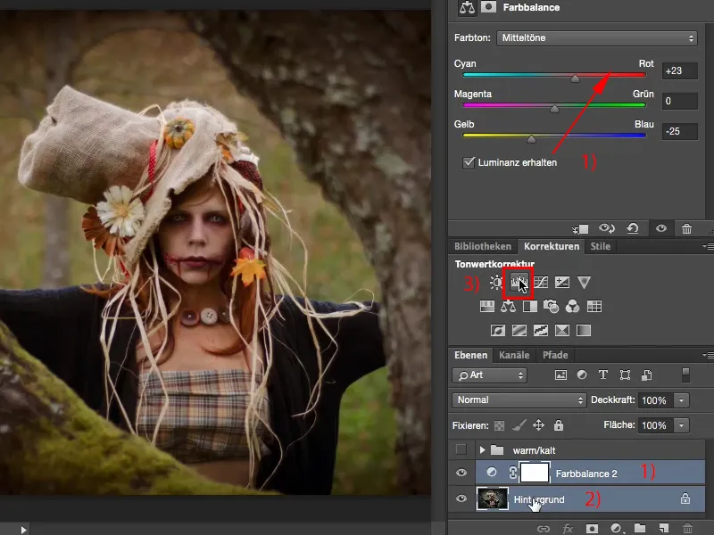Viewport: 714px width, 535px height.
Task: Create new fill or adjustment layer
Action: pyautogui.click(x=616, y=528)
